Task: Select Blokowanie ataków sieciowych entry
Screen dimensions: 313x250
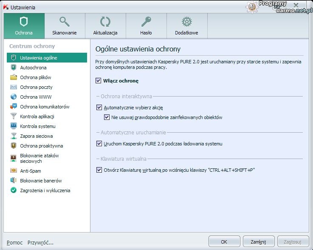Action: point(47,158)
